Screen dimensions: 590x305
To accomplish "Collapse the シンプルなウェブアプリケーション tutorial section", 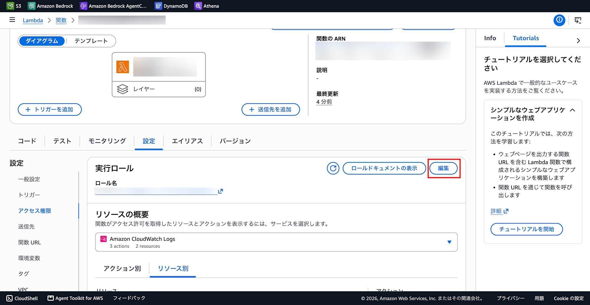I will pos(573,110).
